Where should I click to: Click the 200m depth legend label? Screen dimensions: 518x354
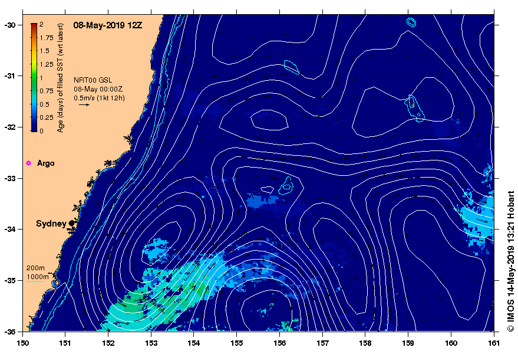tap(35, 268)
